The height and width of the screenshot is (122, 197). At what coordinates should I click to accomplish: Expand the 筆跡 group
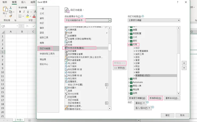coord(134,72)
